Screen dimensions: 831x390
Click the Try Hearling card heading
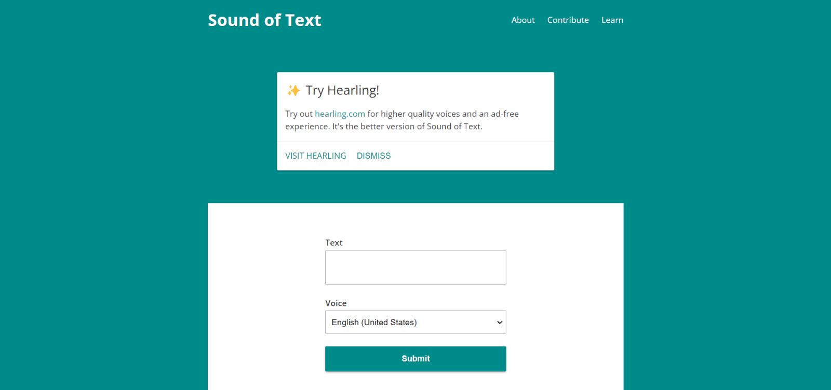tap(342, 90)
